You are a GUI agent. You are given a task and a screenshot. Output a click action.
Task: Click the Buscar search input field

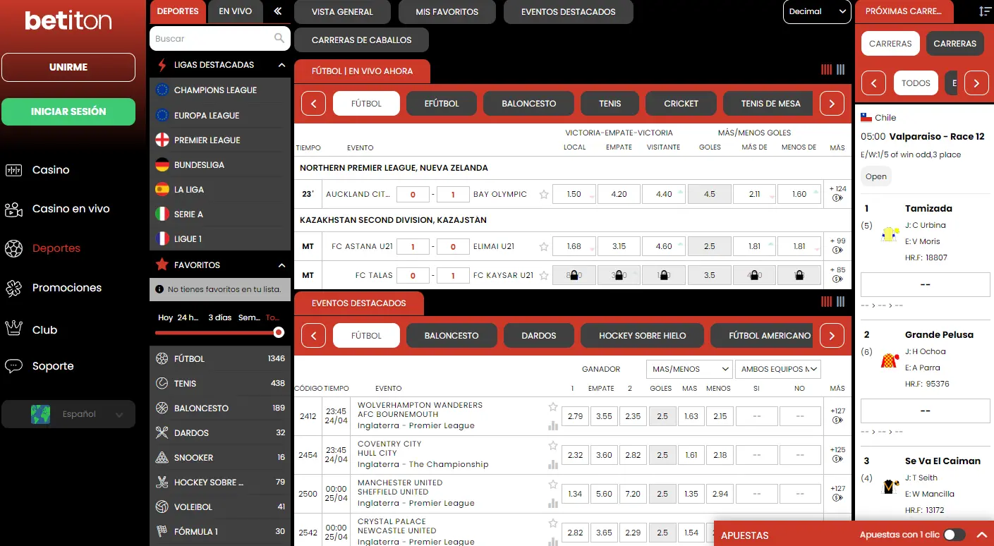click(x=212, y=39)
